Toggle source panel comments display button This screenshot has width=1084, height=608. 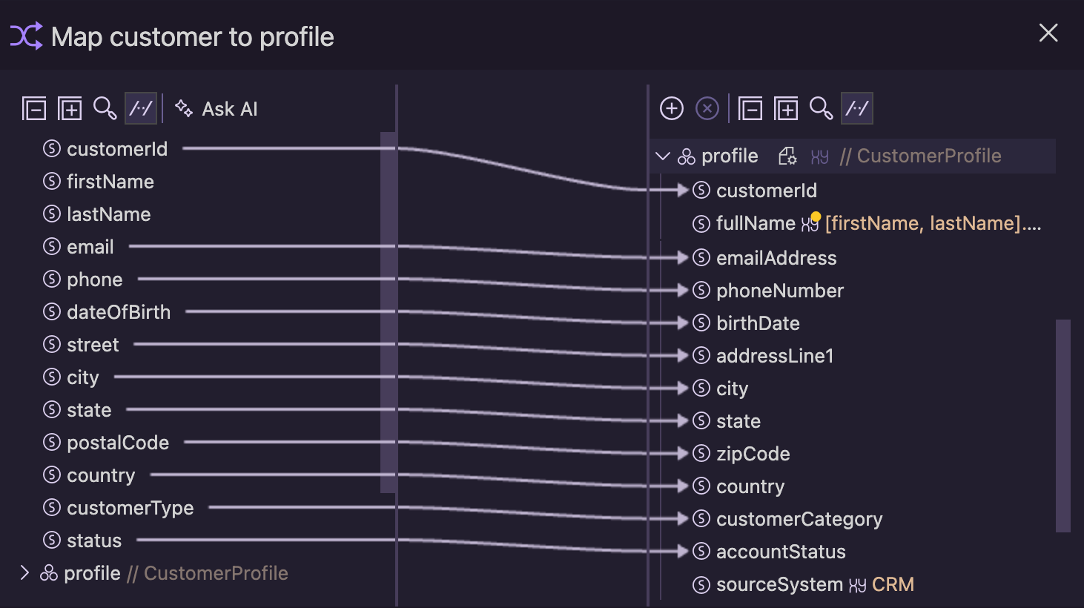click(x=141, y=108)
